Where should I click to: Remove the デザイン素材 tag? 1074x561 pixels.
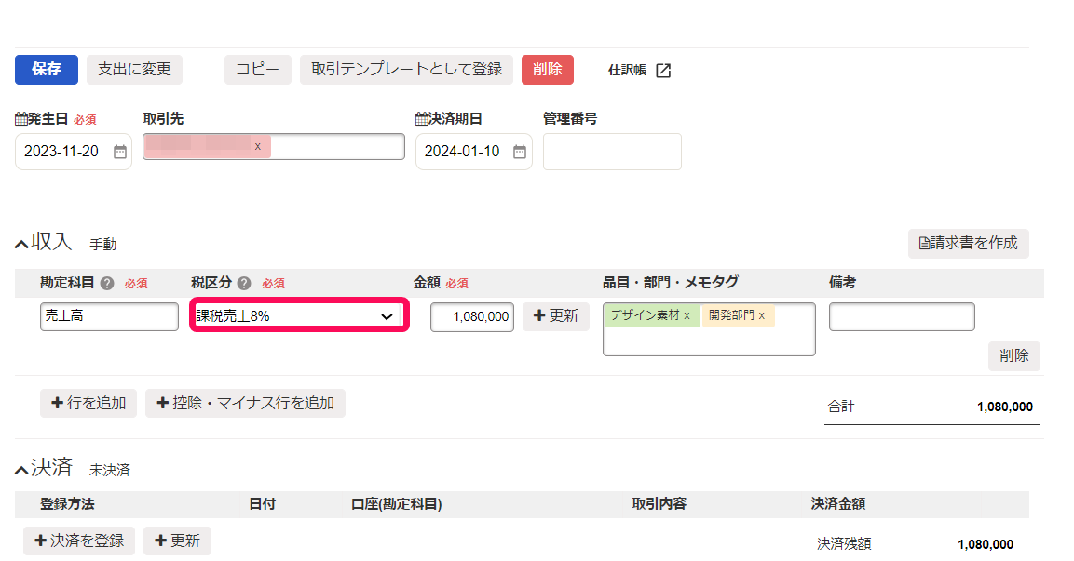tap(687, 316)
